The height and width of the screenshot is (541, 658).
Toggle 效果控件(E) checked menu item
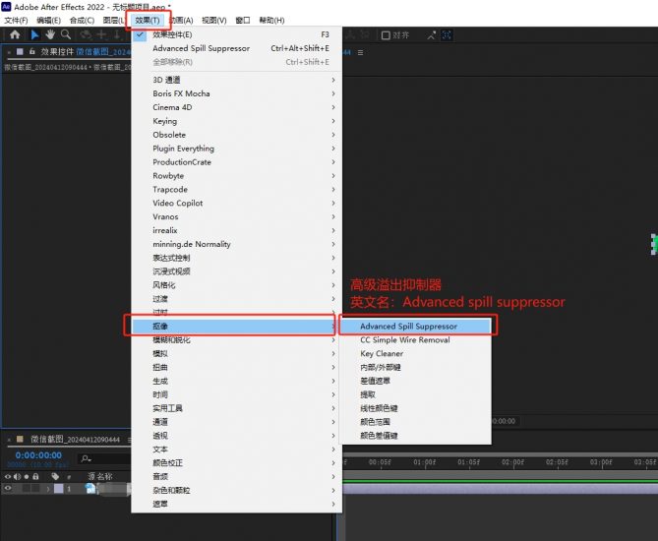(x=237, y=34)
